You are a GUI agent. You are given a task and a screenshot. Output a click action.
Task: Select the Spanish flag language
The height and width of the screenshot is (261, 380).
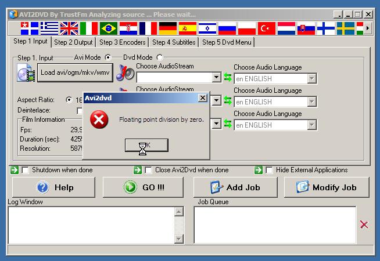pos(188,28)
